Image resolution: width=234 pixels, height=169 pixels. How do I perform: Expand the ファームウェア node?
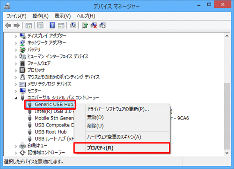(x=16, y=63)
